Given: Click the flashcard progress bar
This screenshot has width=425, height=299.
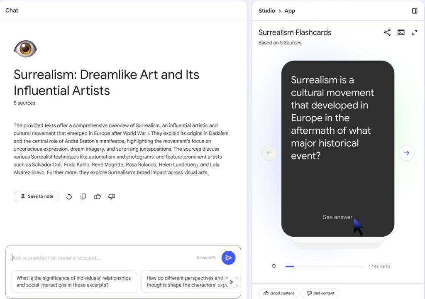Looking at the screenshot, I should tap(324, 266).
